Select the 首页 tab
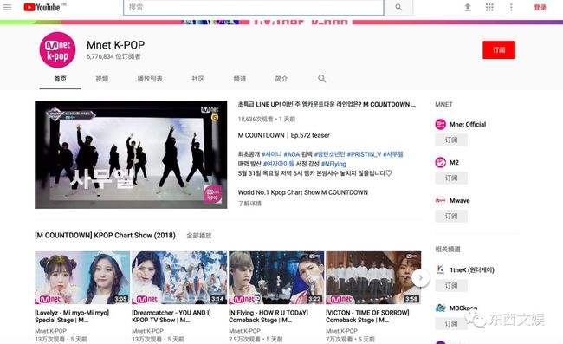Image resolution: width=563 pixels, height=344 pixels. [61, 79]
